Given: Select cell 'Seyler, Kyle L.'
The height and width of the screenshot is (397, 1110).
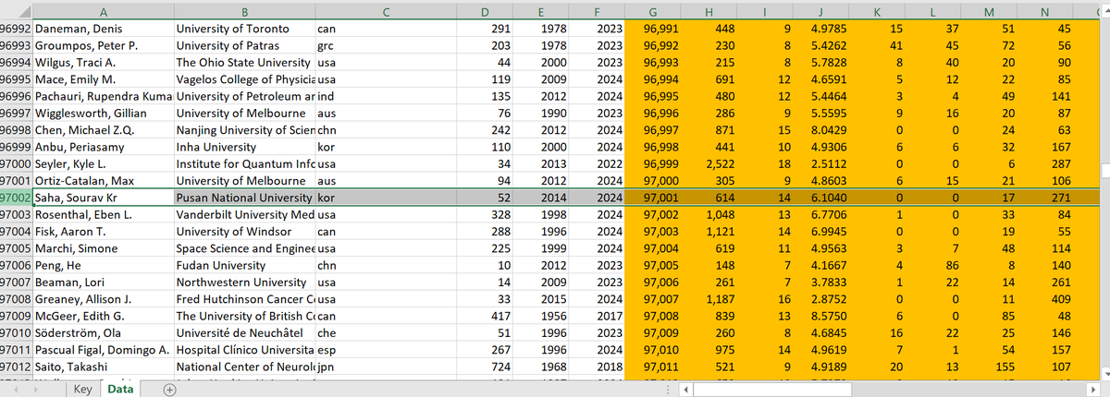Looking at the screenshot, I should point(102,163).
